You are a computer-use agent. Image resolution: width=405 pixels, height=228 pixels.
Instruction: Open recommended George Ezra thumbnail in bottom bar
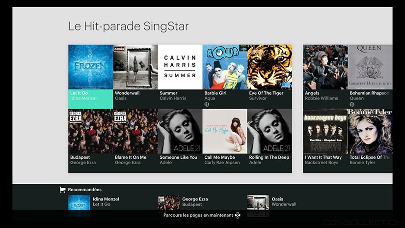tap(169, 206)
